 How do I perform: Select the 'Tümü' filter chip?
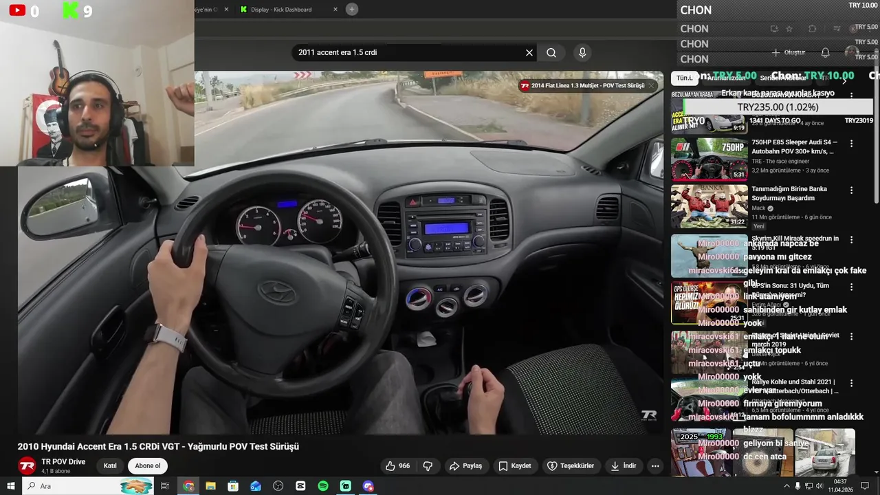684,78
